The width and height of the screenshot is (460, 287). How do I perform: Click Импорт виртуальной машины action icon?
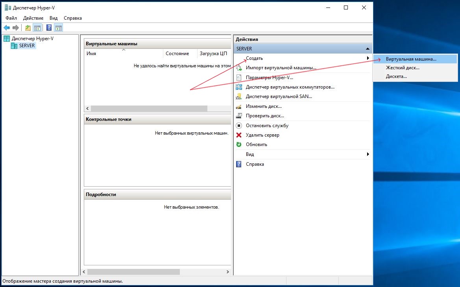coord(238,68)
